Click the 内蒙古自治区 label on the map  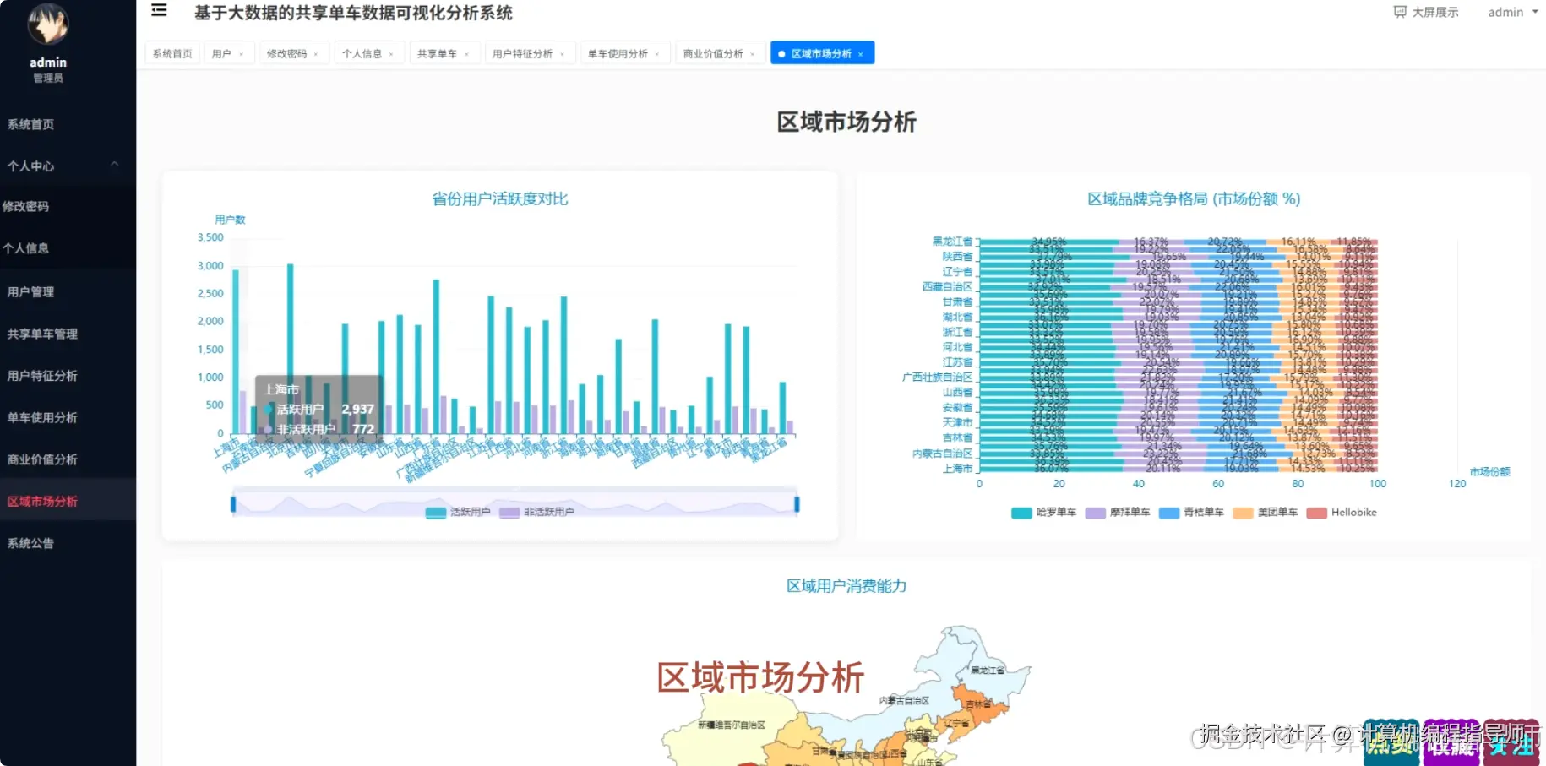coord(904,701)
